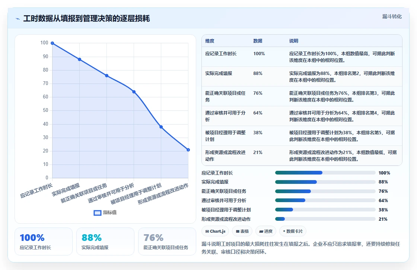Click the 指标值 legend label
417x270 pixels.
click(110, 213)
